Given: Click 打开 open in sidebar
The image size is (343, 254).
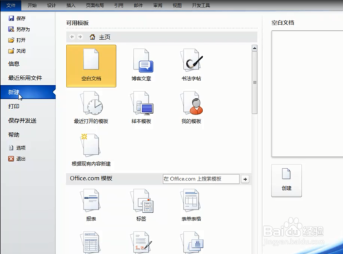Looking at the screenshot, I should click(x=17, y=40).
